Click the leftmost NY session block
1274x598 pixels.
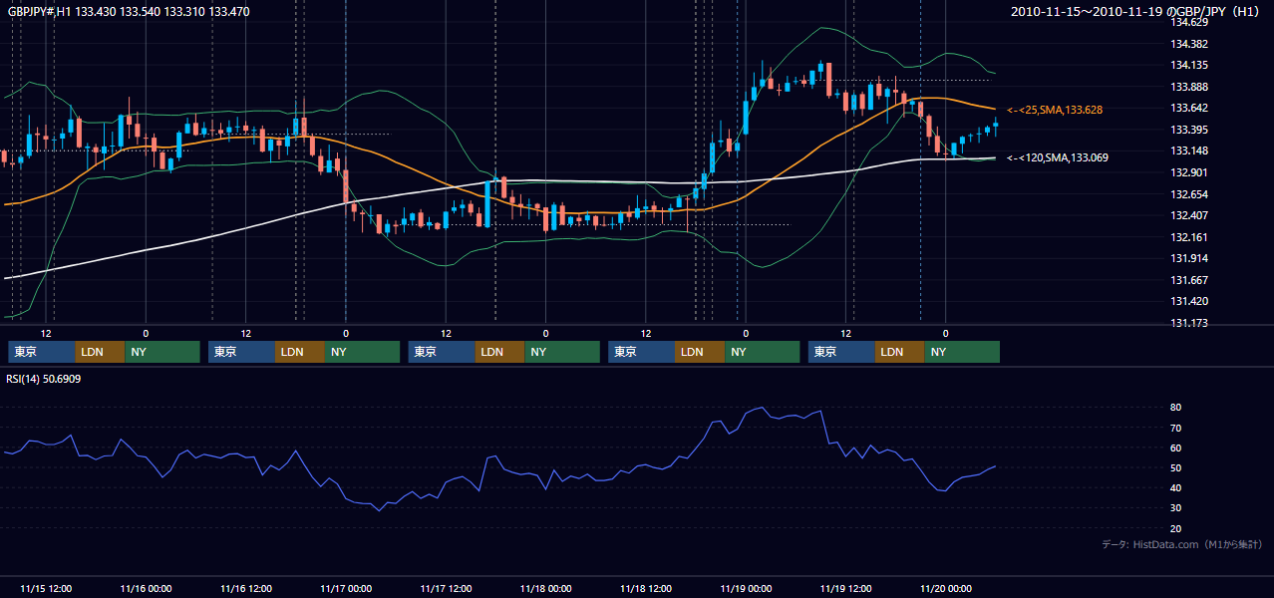pyautogui.click(x=162, y=352)
